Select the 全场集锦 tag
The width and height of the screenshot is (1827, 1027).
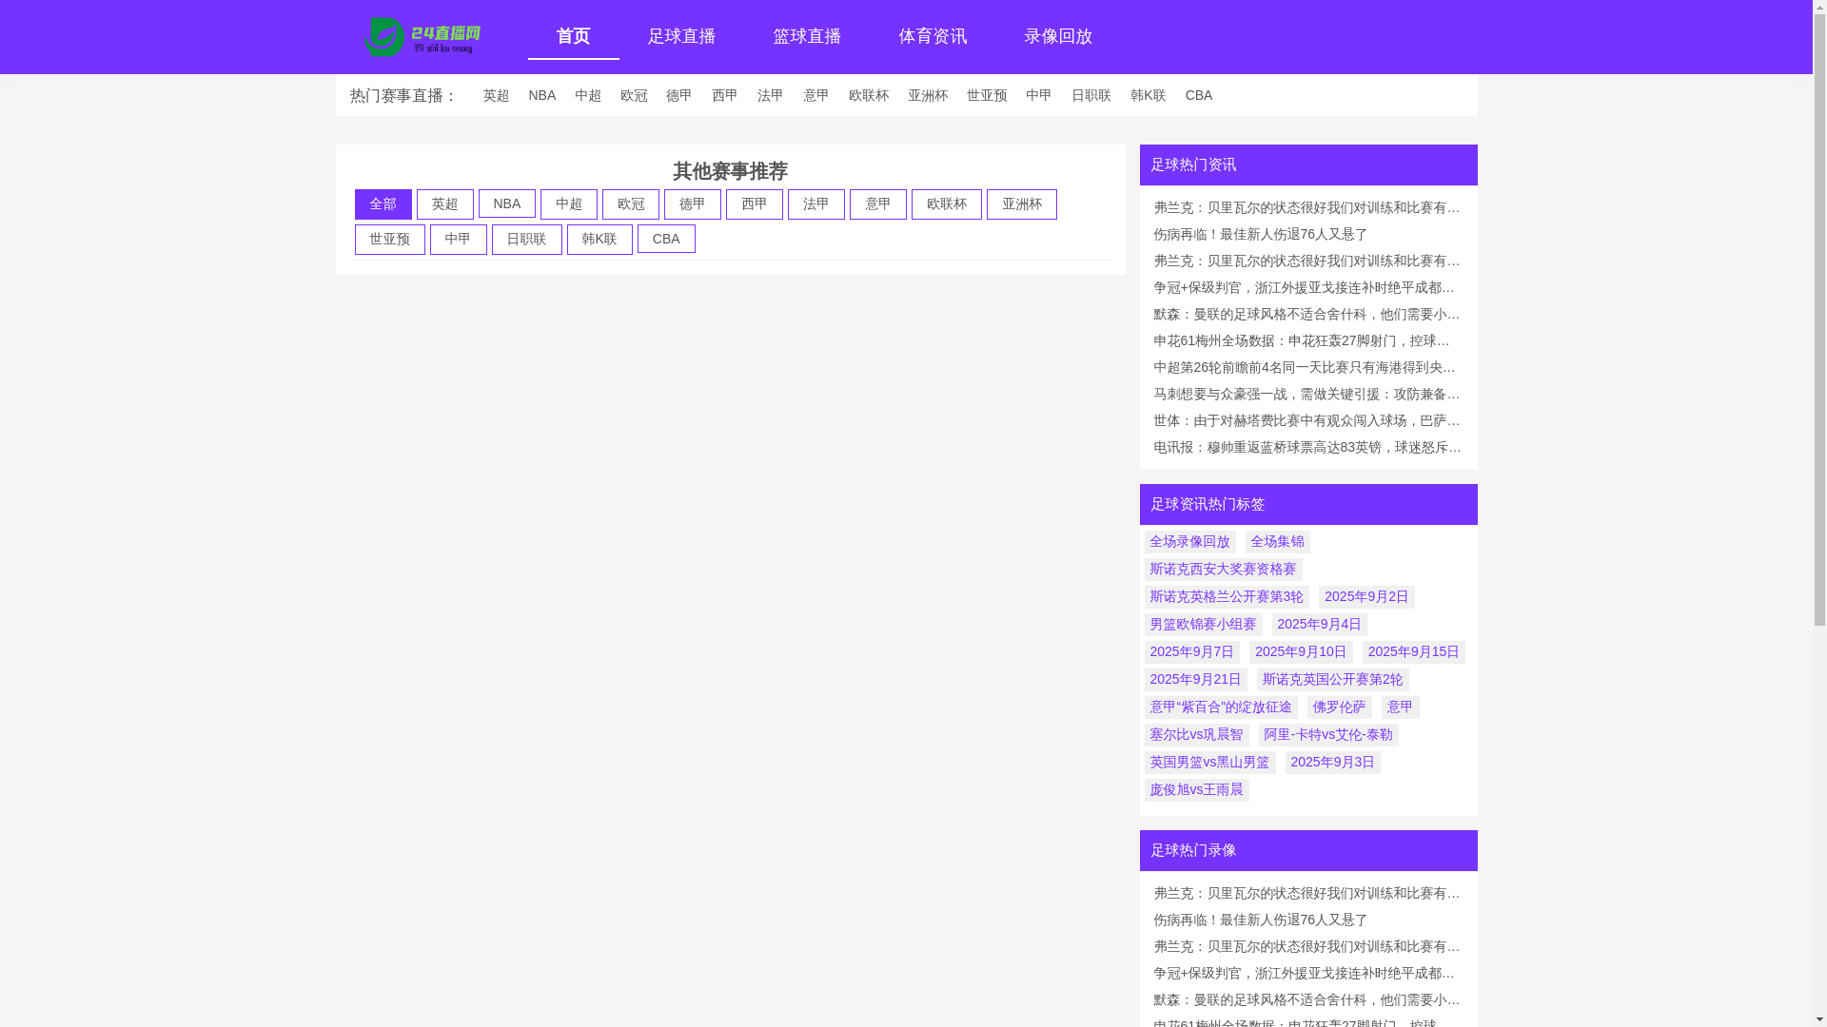pyautogui.click(x=1277, y=542)
